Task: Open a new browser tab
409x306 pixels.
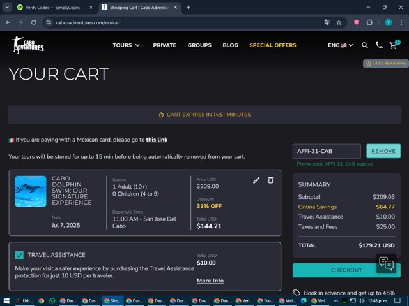Action: [x=188, y=7]
